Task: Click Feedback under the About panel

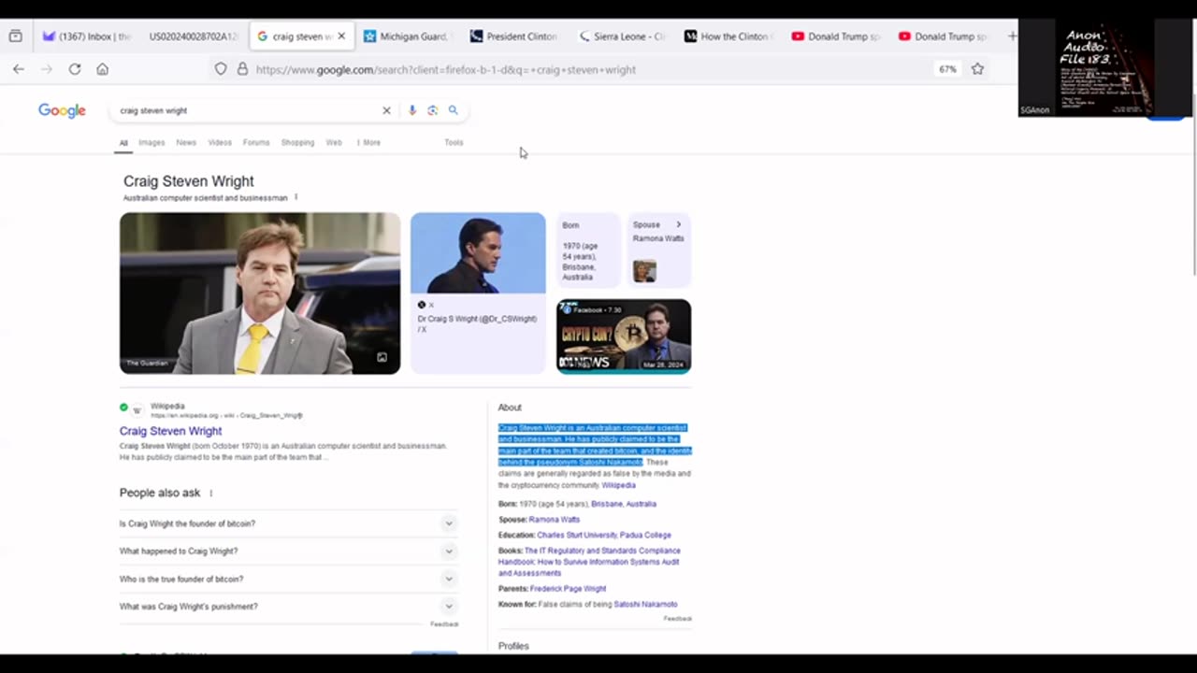Action: pos(678,619)
